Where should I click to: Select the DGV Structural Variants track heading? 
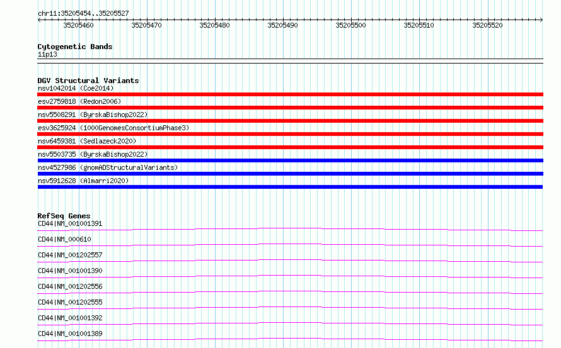[x=88, y=81]
